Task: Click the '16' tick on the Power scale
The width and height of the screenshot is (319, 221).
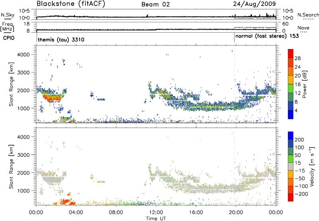Action: tap(297, 85)
